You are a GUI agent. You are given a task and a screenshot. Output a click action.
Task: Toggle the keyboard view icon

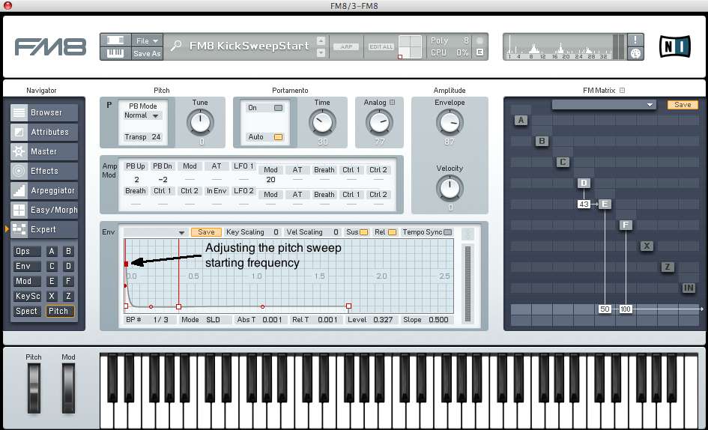point(115,53)
